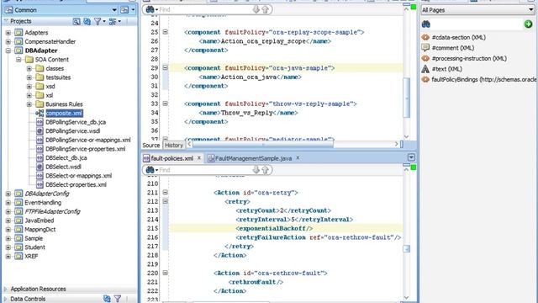This screenshot has height=303, width=538.
Task: Click the DBAdapterConfig project icon
Action: point(18,194)
